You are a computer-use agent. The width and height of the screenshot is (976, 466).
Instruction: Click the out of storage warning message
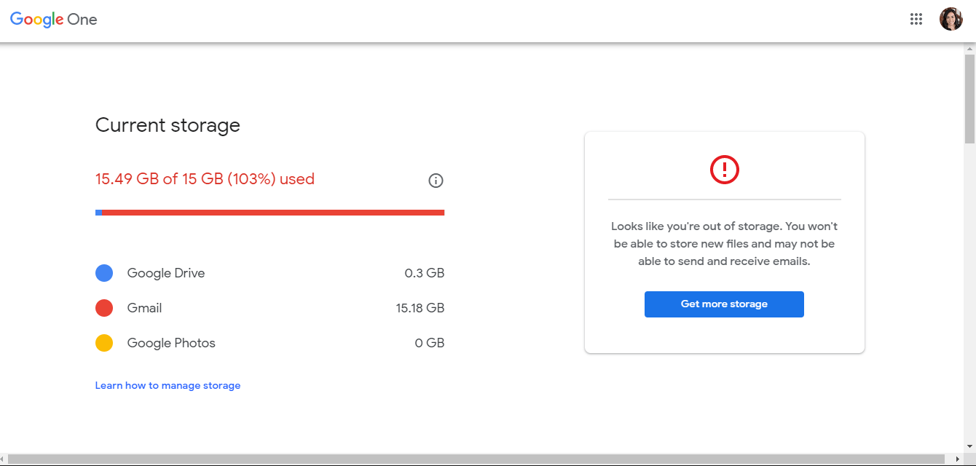(724, 243)
